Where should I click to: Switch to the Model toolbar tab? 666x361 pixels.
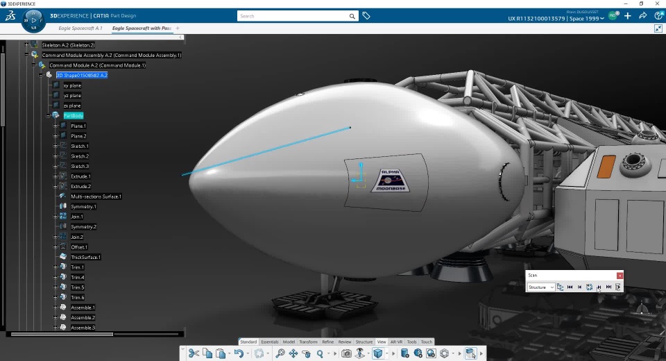[289, 342]
